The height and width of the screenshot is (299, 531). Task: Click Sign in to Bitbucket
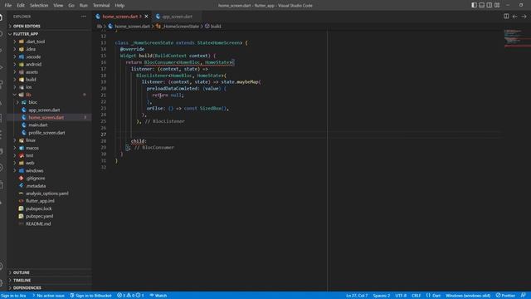[x=90, y=296]
